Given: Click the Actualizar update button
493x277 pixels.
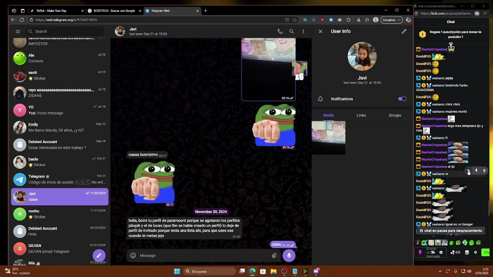Looking at the screenshot, I should pyautogui.click(x=392, y=20).
